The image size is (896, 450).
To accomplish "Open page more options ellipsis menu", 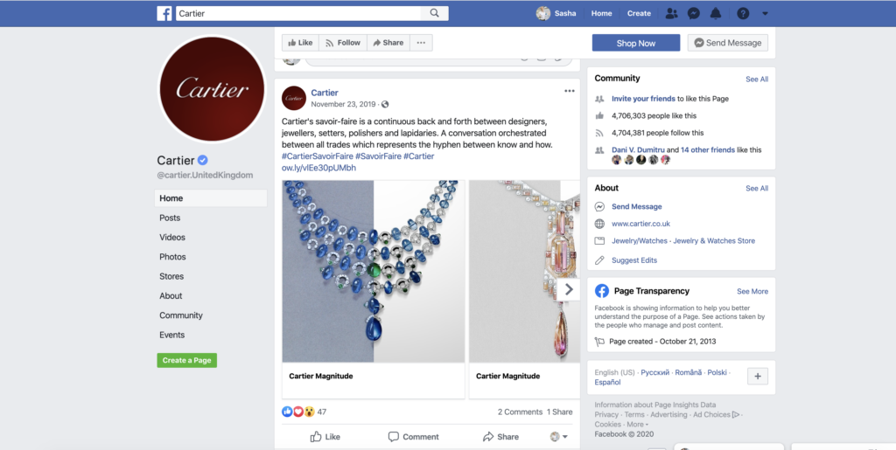I will pos(421,43).
